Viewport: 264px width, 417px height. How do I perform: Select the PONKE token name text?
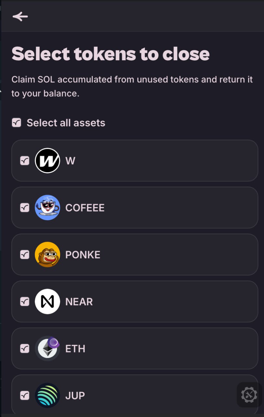pyautogui.click(x=83, y=255)
